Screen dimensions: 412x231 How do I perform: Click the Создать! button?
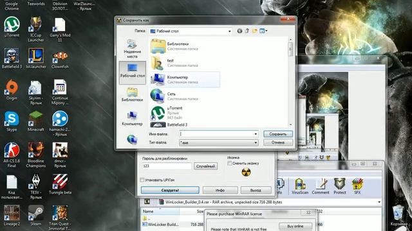point(170,190)
